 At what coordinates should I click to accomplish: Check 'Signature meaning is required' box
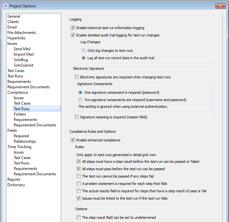pyautogui.click(x=77, y=117)
